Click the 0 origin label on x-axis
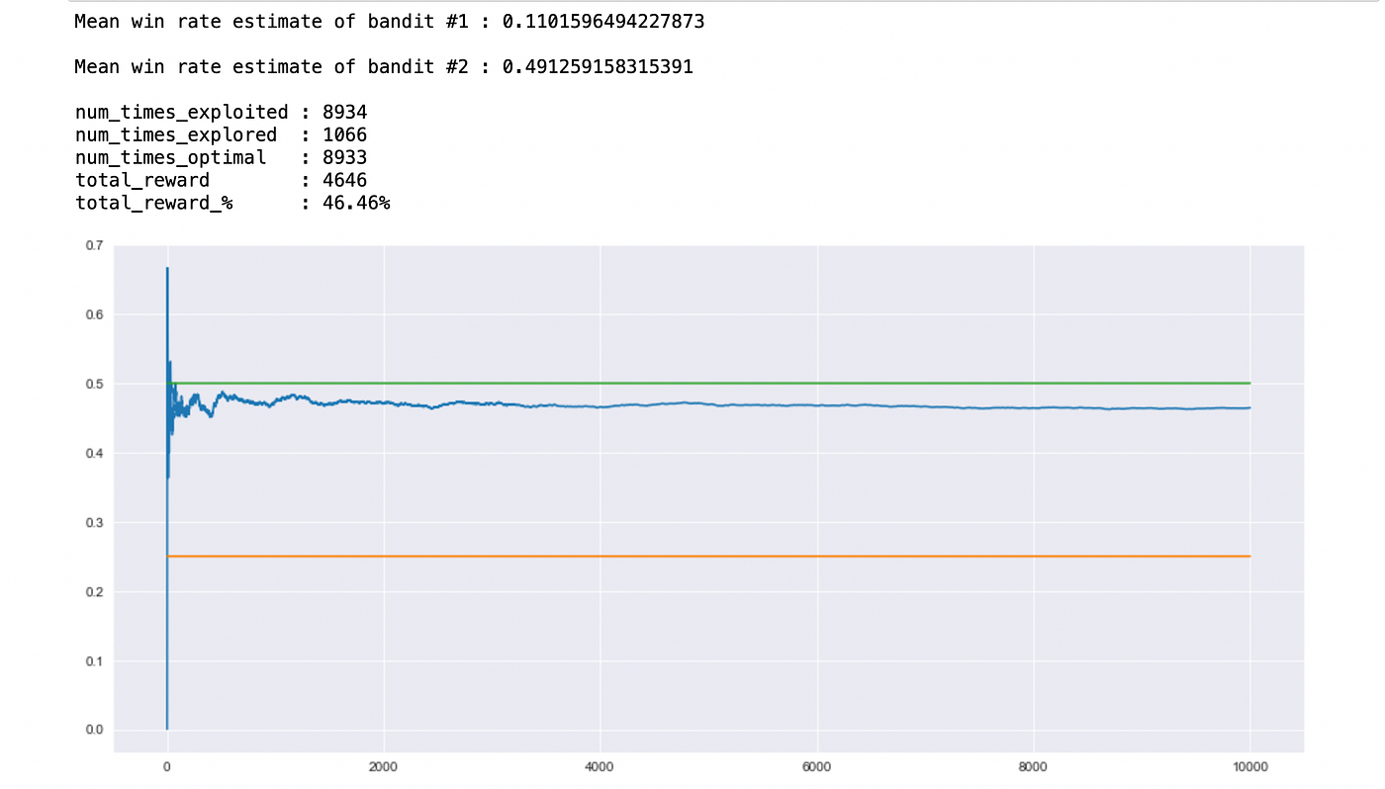 167,766
